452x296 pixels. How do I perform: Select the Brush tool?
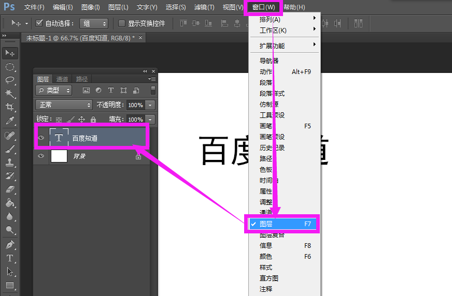click(x=10, y=149)
